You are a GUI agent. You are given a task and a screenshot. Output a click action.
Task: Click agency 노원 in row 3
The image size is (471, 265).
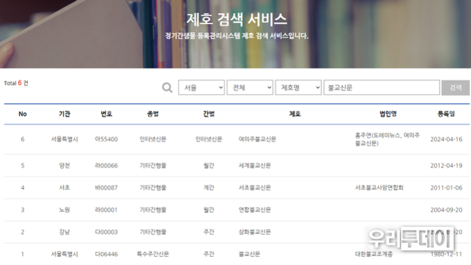[x=64, y=210]
